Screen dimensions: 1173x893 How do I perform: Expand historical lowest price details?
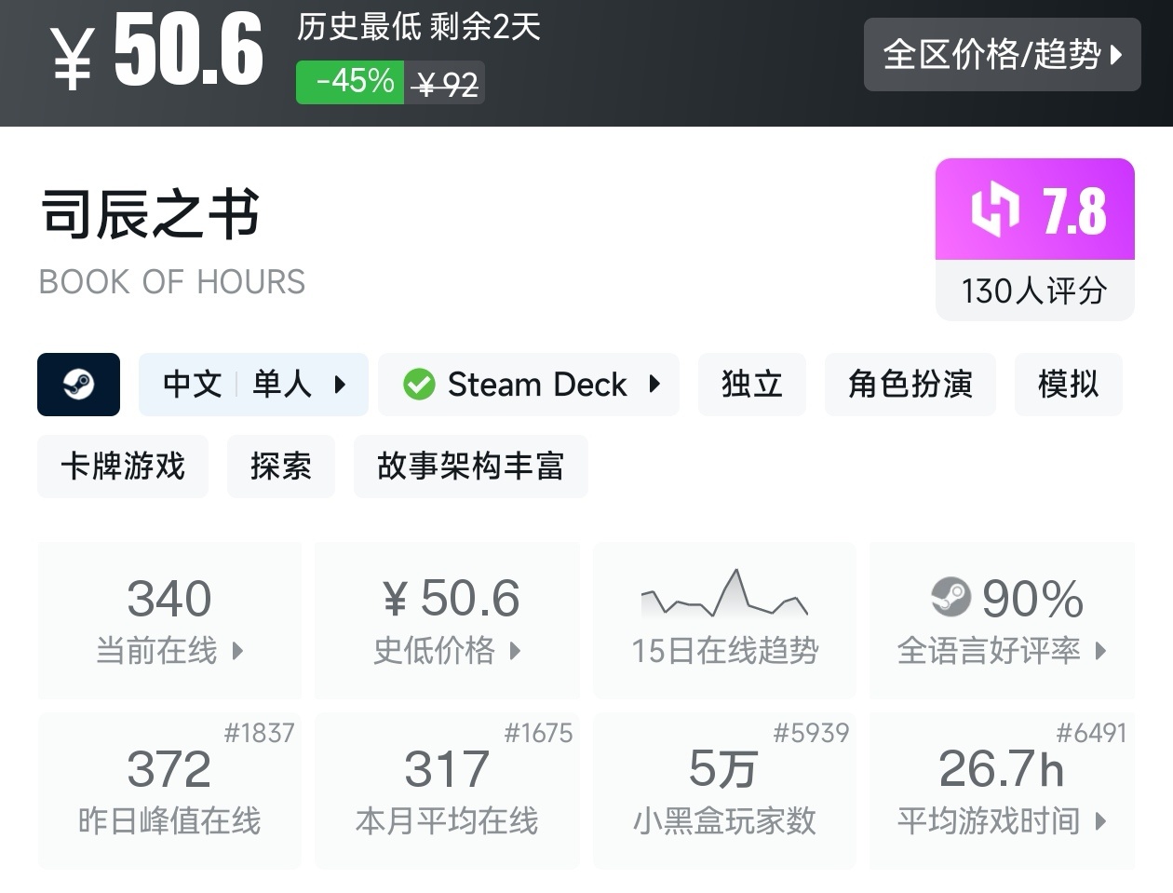447,620
